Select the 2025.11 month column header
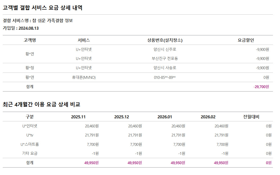Viewport: 280px width, 175px height. (x=78, y=117)
